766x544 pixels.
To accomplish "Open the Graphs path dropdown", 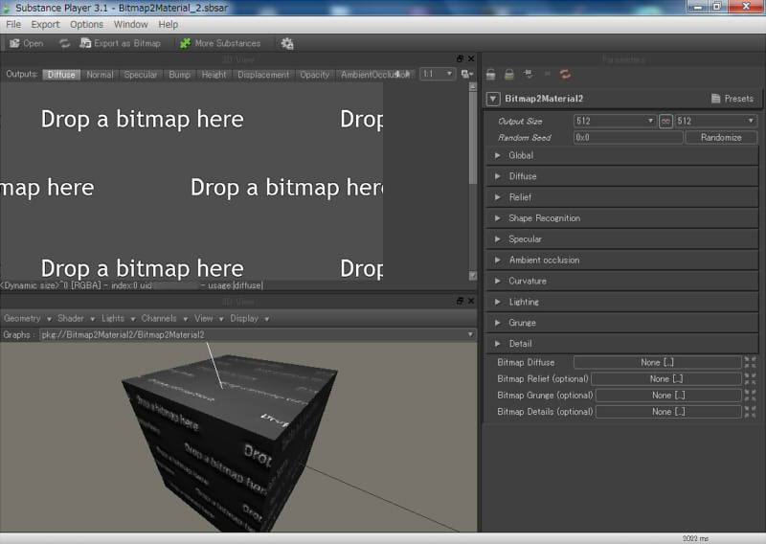I will 258,335.
